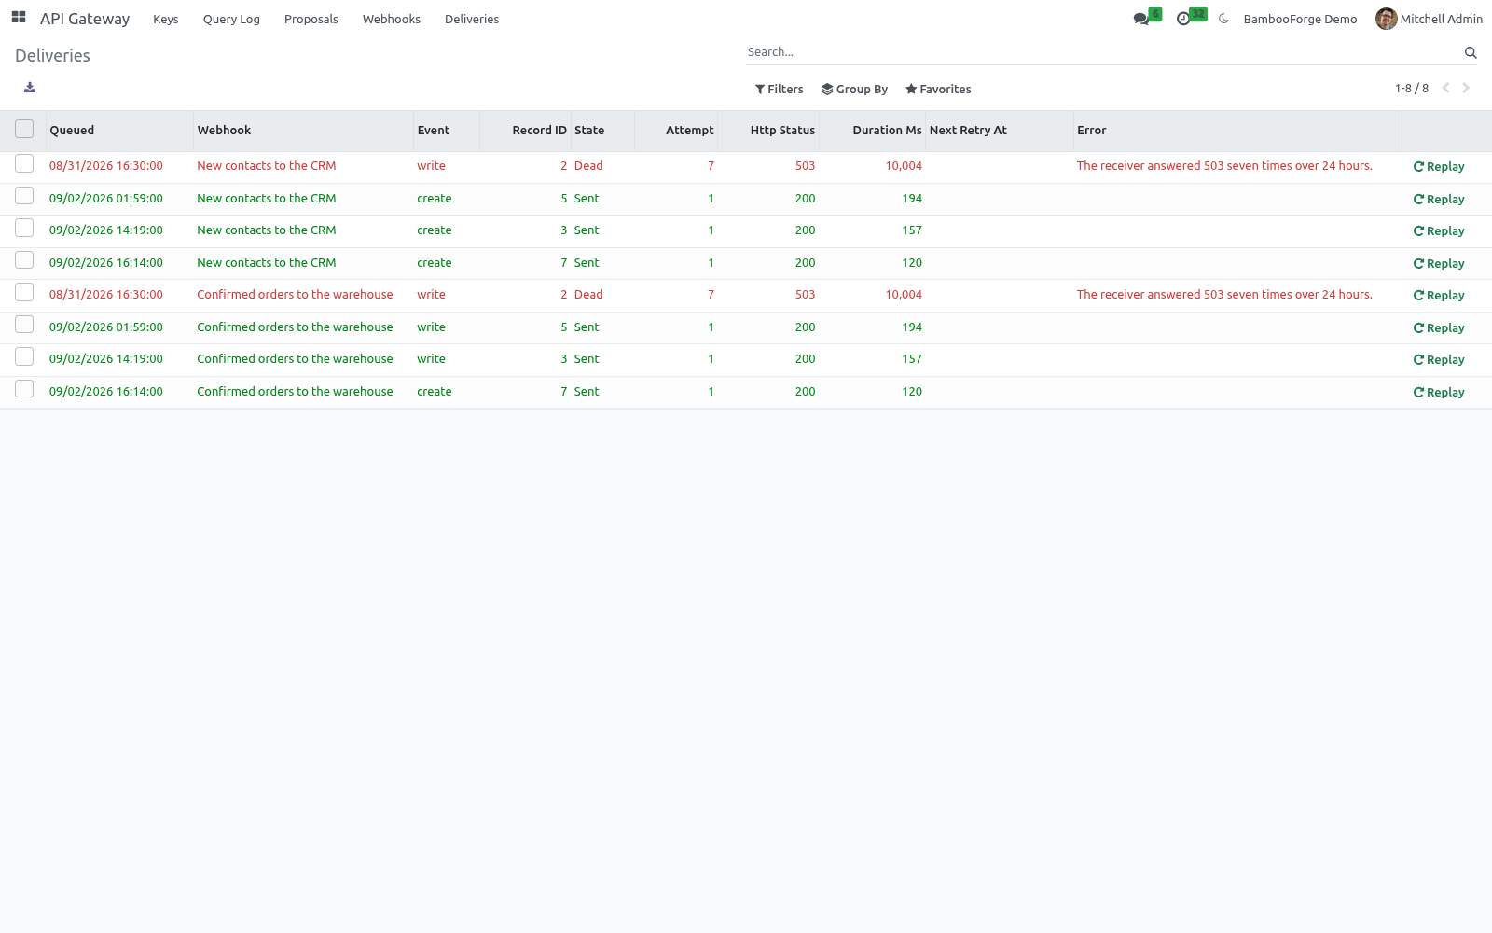The width and height of the screenshot is (1492, 933).
Task: Open the Webhooks menu
Action: pyautogui.click(x=392, y=19)
